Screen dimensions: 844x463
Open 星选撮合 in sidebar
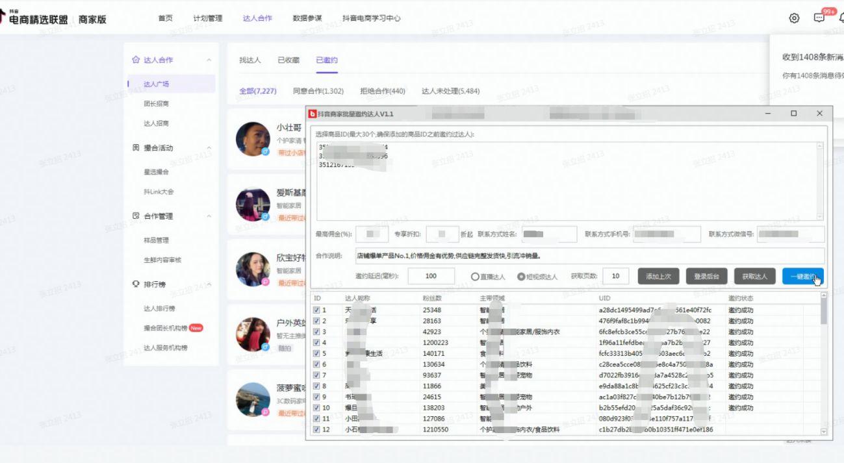coord(157,172)
